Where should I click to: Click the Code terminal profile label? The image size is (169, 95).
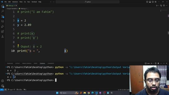pyautogui.click(x=147, y=63)
